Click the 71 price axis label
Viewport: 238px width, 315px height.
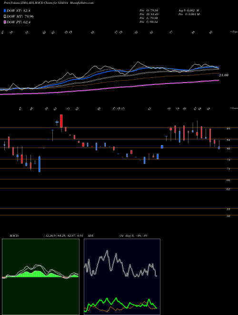point(228,169)
